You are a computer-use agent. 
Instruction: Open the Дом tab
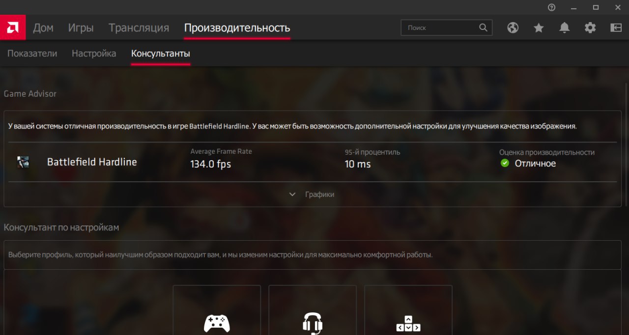[x=43, y=28]
